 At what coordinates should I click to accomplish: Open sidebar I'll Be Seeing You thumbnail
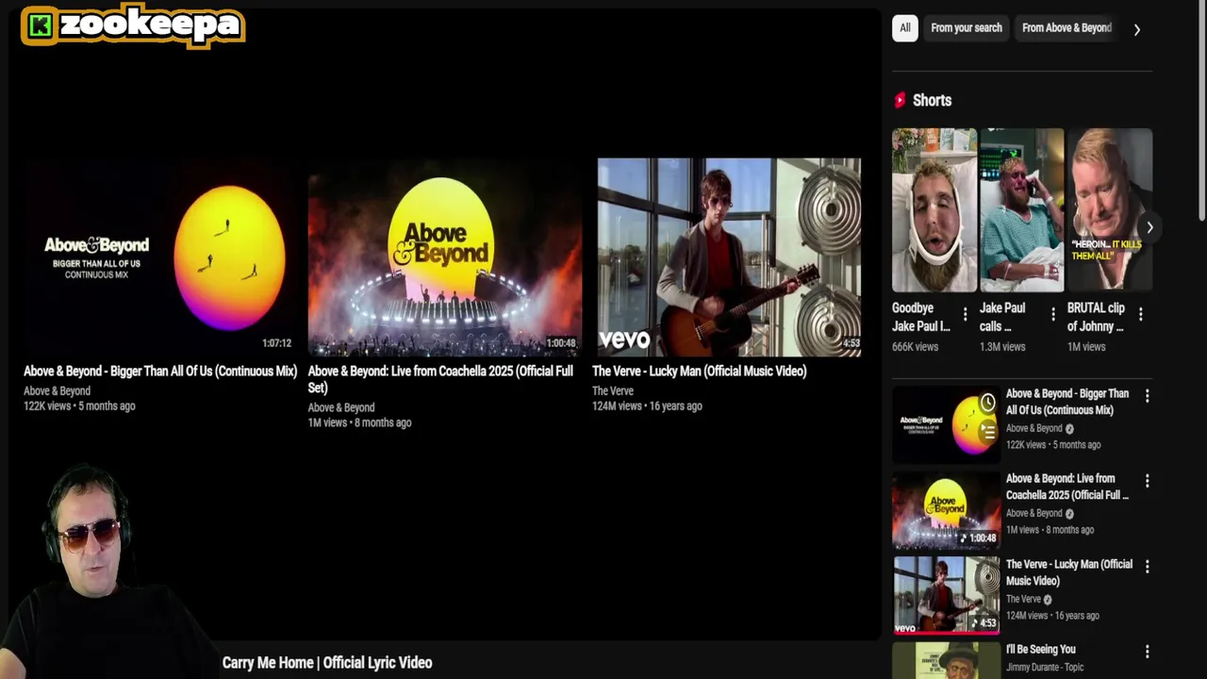click(x=947, y=660)
